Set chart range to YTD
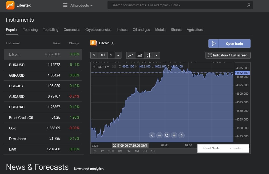 pyautogui.click(x=111, y=151)
